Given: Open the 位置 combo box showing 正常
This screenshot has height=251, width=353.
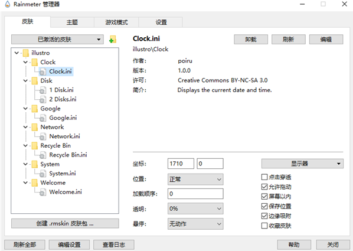Looking at the screenshot, I should click(195, 180).
